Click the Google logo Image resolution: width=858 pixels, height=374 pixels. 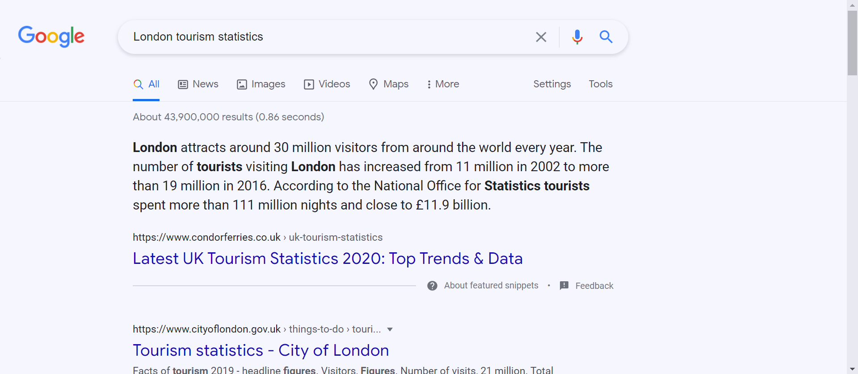coord(51,36)
